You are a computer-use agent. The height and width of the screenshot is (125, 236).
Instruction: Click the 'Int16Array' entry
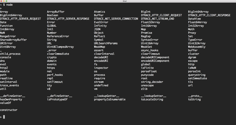149,26
